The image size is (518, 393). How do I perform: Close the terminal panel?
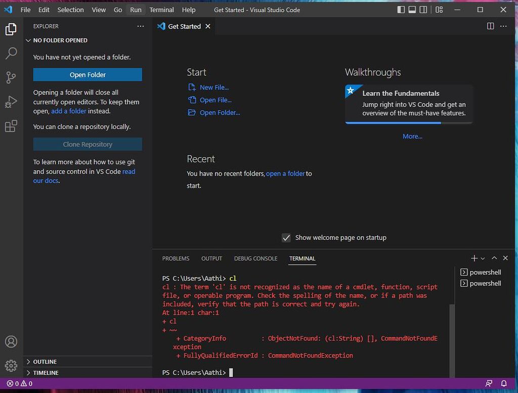click(505, 258)
